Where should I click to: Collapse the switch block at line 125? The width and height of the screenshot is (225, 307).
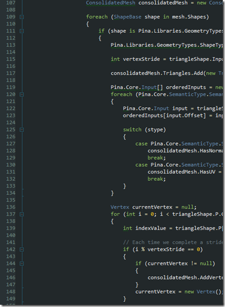pyautogui.click(x=22, y=130)
